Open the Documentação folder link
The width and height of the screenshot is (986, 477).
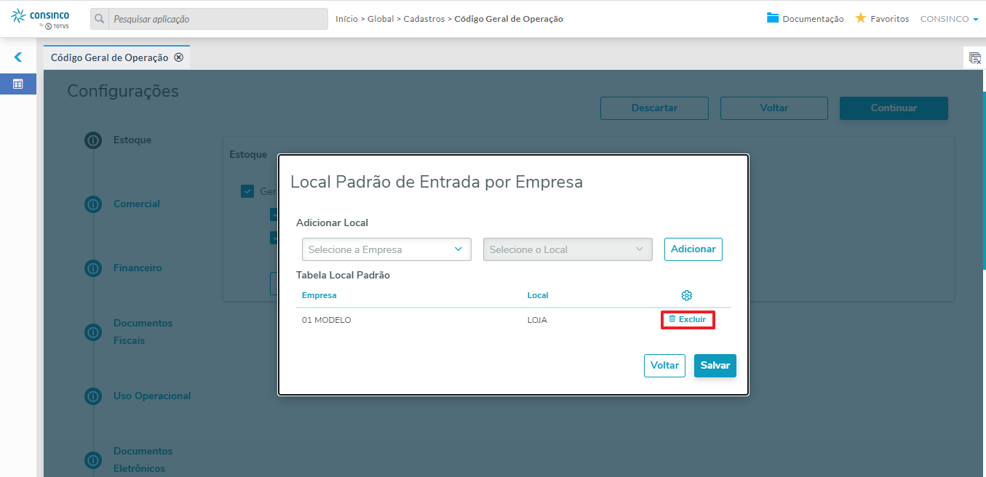[805, 19]
